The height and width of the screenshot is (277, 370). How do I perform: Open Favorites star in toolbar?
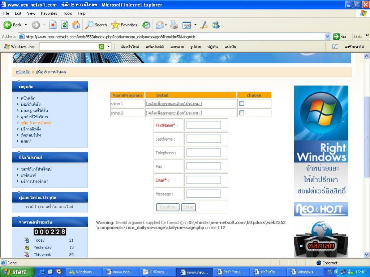pyautogui.click(x=124, y=25)
